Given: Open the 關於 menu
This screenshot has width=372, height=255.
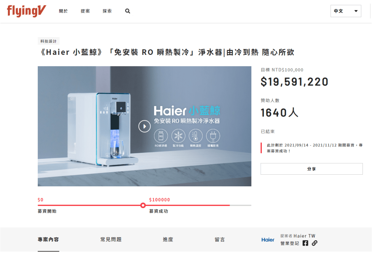Looking at the screenshot, I should coord(63,11).
